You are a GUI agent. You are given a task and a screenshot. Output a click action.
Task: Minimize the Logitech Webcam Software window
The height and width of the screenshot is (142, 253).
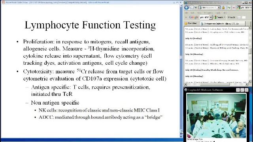(242, 90)
